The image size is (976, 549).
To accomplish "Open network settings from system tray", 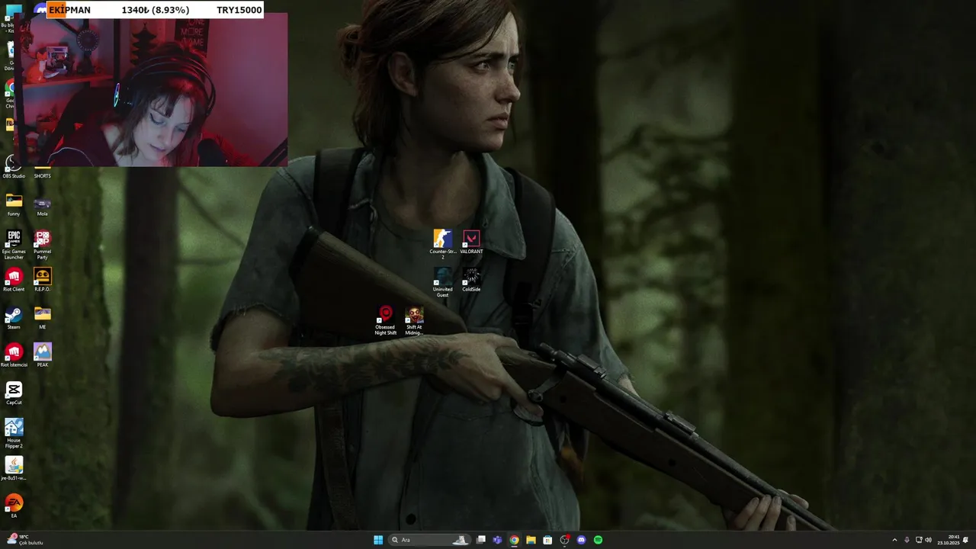I will (x=919, y=540).
